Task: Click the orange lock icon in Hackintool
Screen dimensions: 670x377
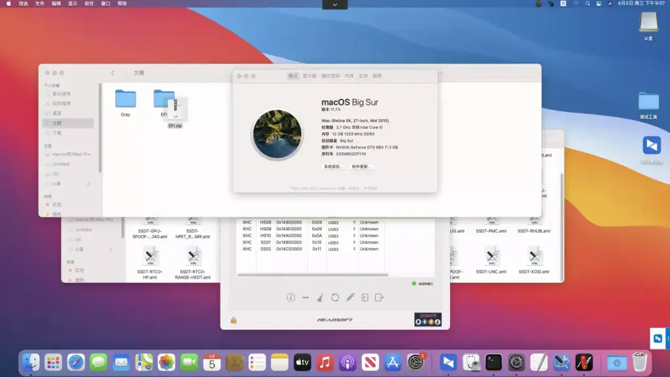Action: [x=234, y=320]
